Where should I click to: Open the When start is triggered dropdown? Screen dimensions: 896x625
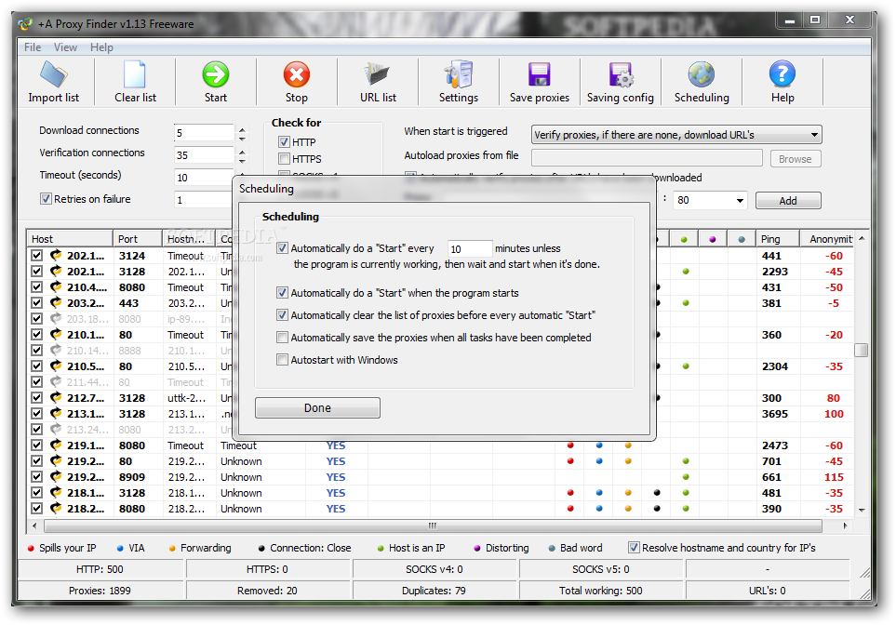[676, 135]
